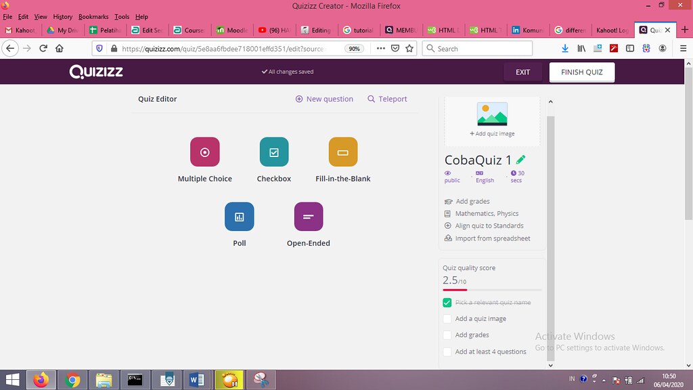
Task: Open the Firefox downloads arrow icon
Action: (x=565, y=48)
